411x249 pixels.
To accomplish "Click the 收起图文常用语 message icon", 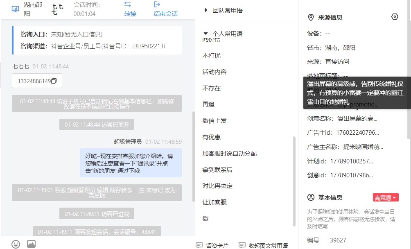I will click(x=242, y=245).
